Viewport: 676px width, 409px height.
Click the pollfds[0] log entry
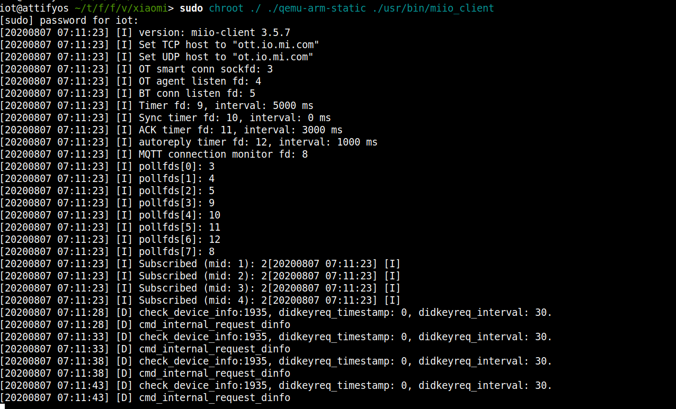[176, 167]
